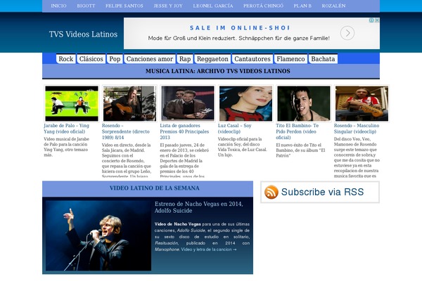Open the Reggaeton genre tab
Image resolution: width=422 pixels, height=281 pixels.
[212, 59]
